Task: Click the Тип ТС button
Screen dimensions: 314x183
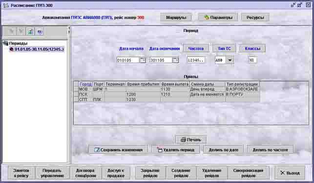Action: click(224, 48)
